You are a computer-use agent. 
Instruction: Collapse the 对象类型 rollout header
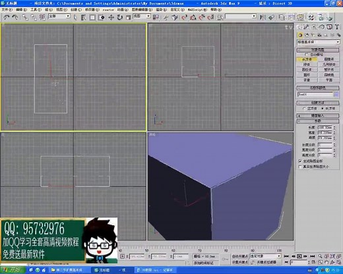point(318,50)
